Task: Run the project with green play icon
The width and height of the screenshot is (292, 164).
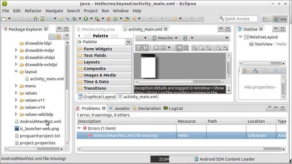Action: tap(86, 19)
